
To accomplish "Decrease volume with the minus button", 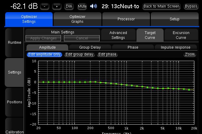I will [x=44, y=6].
